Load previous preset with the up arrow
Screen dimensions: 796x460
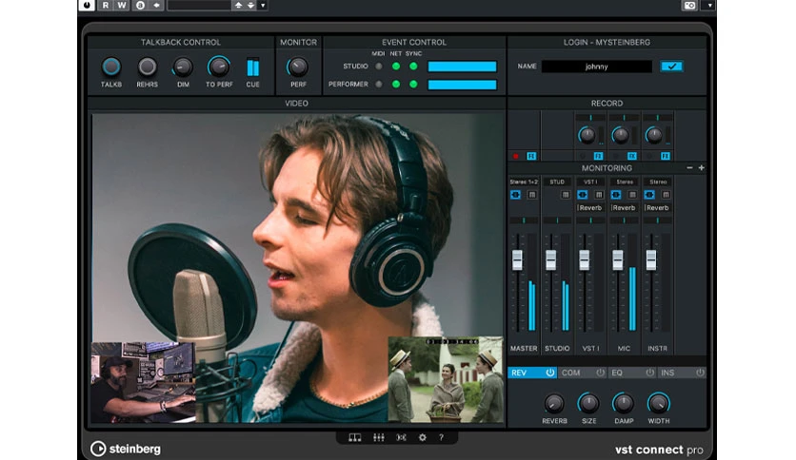click(x=238, y=5)
